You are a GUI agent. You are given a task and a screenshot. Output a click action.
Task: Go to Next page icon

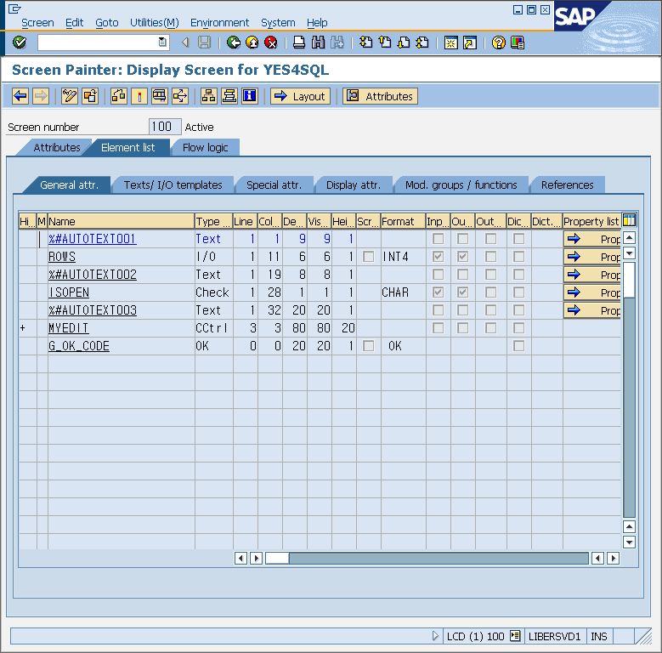404,43
